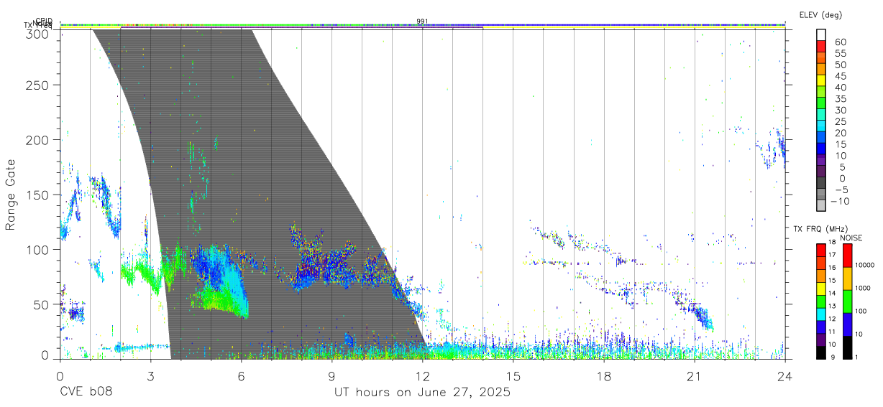The height and width of the screenshot is (407, 883).
Task: Select the yellow 14–15 TX FRQ bar segment
Action: point(821,288)
